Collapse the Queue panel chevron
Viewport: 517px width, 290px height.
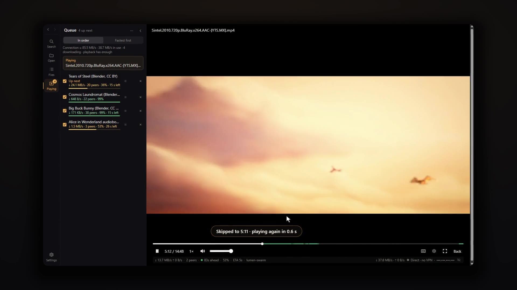coord(140,31)
